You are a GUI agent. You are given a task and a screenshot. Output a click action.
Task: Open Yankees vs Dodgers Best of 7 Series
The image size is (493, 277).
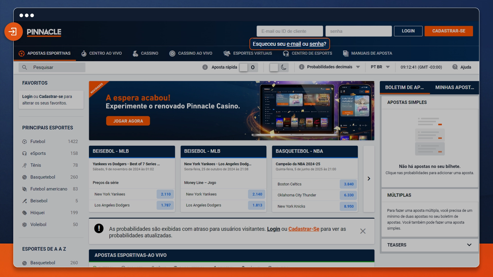[126, 164]
